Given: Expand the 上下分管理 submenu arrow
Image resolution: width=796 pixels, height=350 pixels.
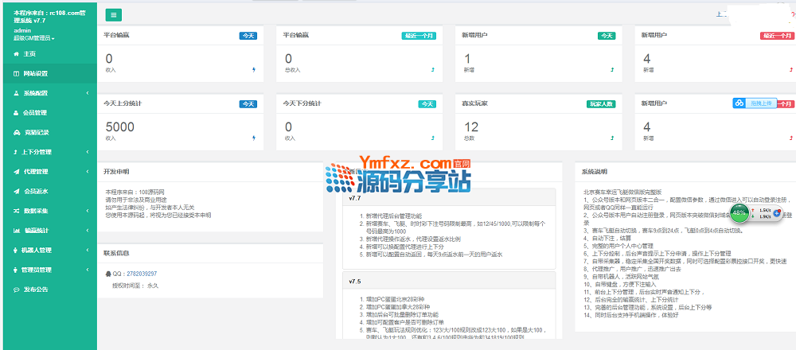Looking at the screenshot, I should 87,152.
